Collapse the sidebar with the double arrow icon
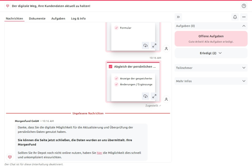Image resolution: width=252 pixels, height=168 pixels. (178, 17)
